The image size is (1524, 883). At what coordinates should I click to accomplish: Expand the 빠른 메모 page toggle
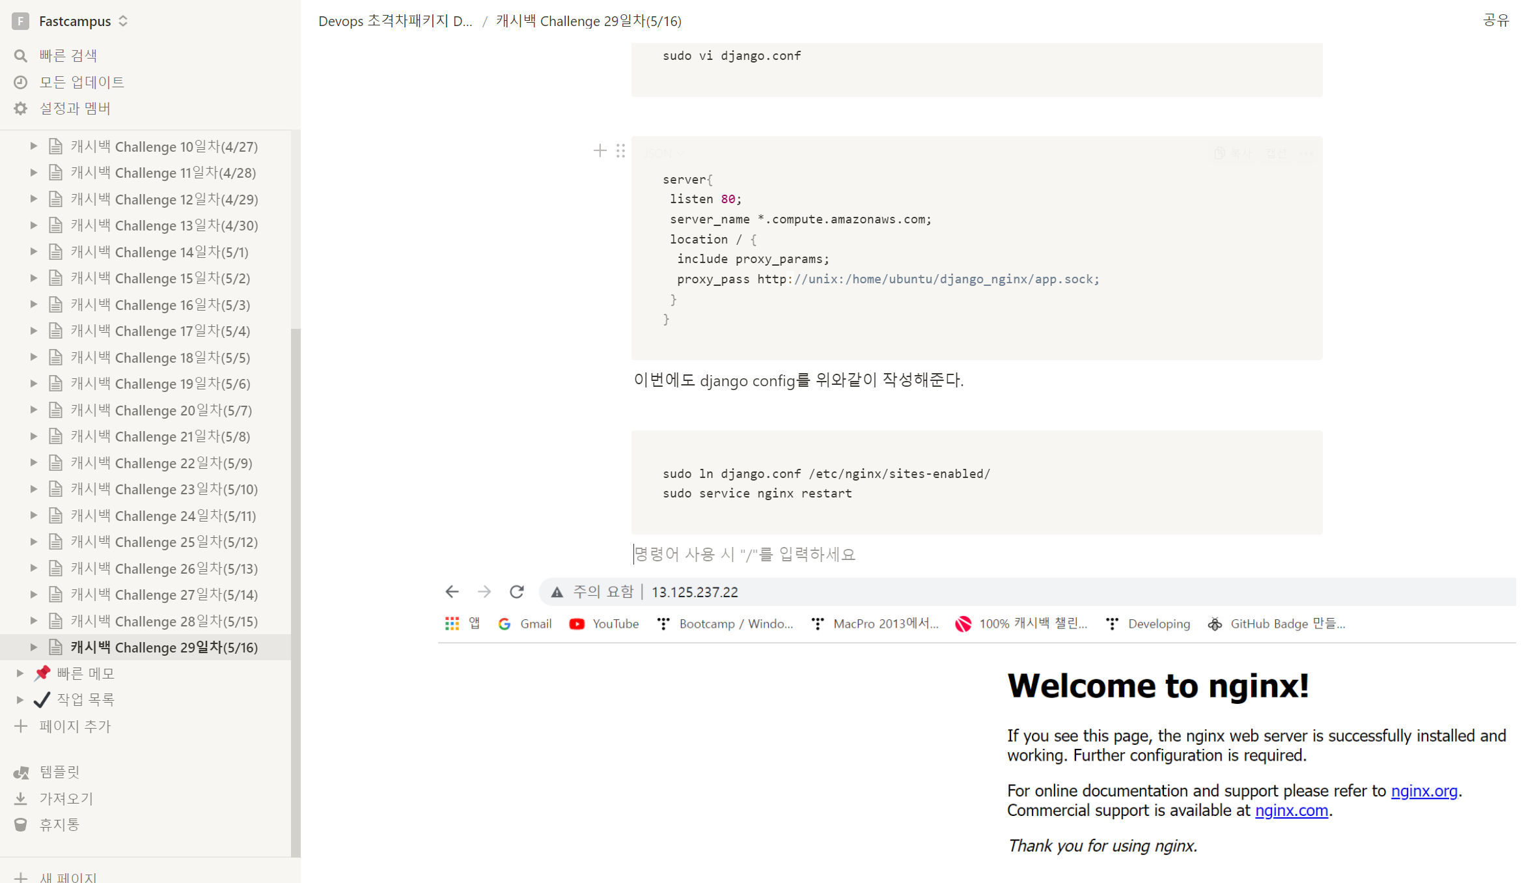click(x=20, y=673)
